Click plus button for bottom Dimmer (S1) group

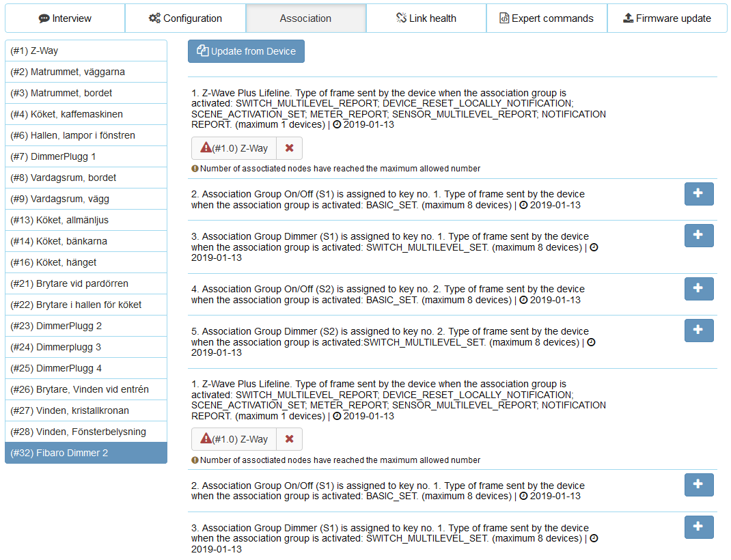point(698,527)
